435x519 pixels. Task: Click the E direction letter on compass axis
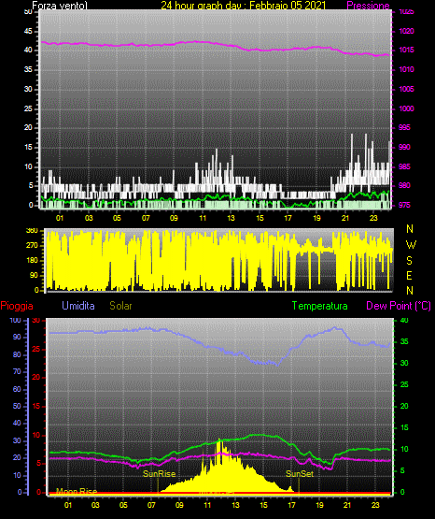tap(409, 276)
